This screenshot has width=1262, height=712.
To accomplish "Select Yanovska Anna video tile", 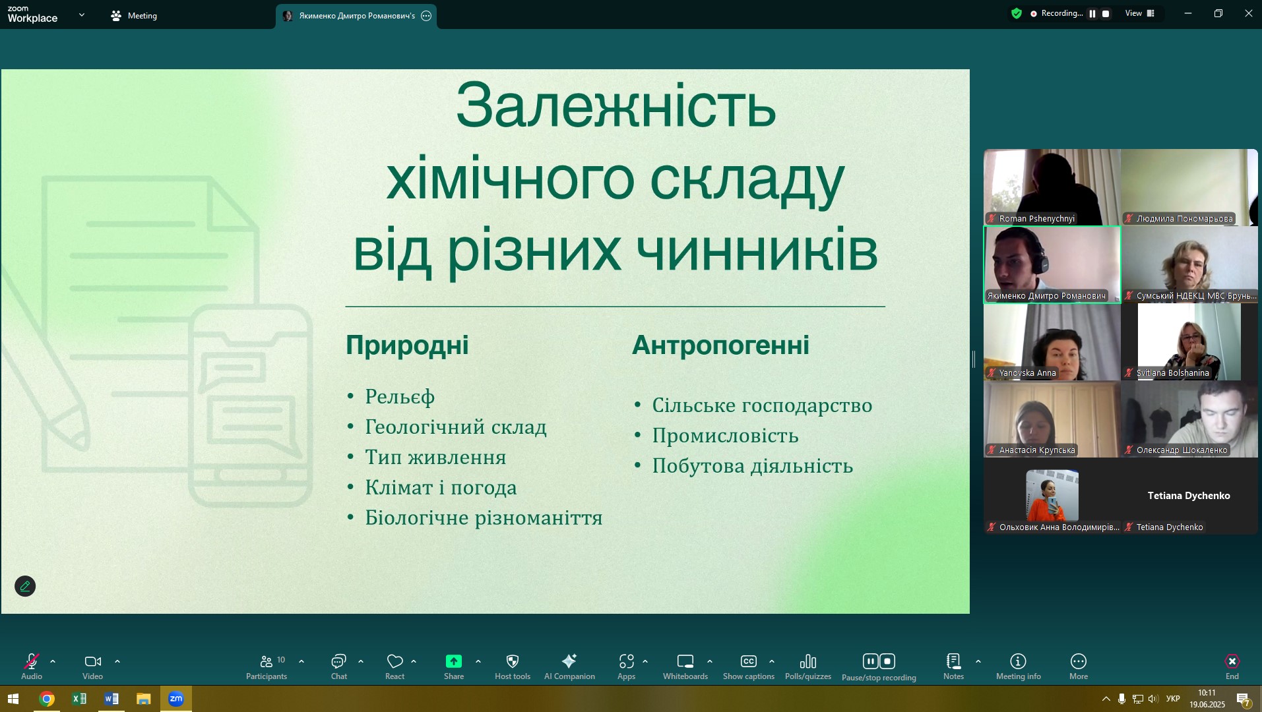I will coord(1052,341).
